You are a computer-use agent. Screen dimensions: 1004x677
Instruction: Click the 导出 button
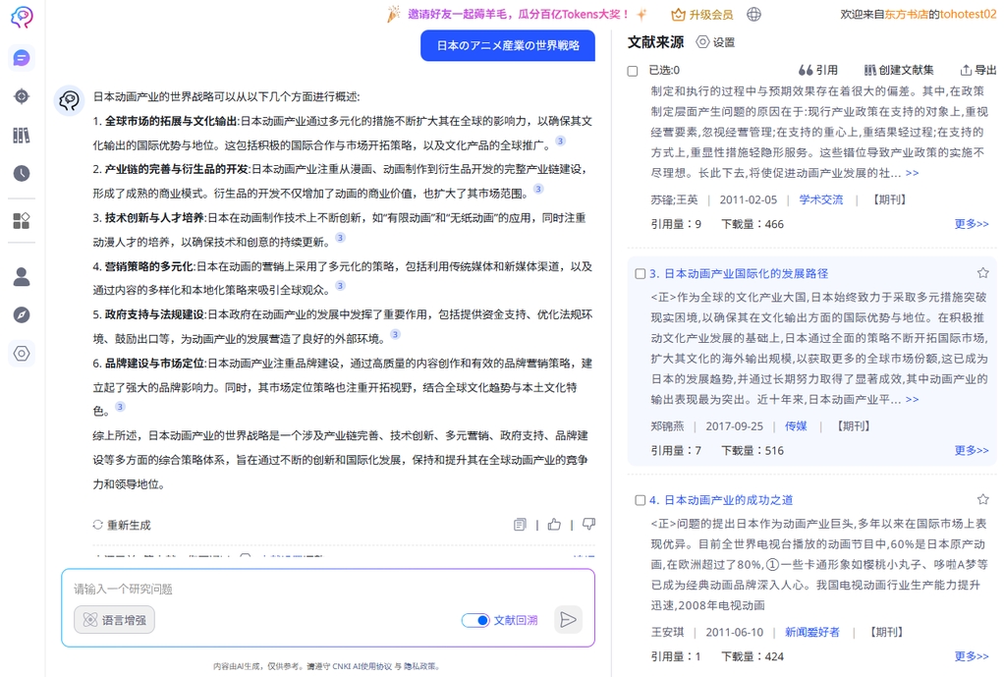tap(978, 70)
